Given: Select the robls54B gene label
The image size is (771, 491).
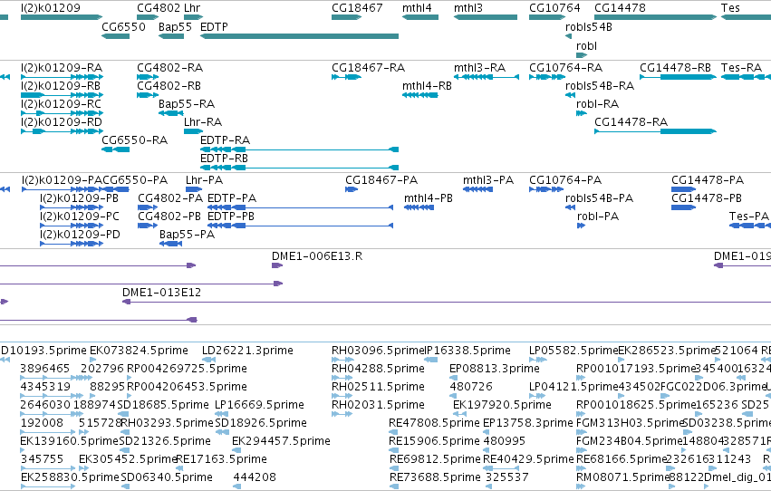Looking at the screenshot, I should click(x=589, y=26).
